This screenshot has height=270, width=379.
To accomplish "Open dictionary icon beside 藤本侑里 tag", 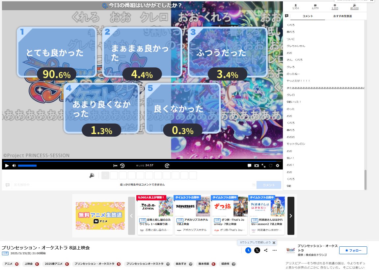I will [213, 264].
